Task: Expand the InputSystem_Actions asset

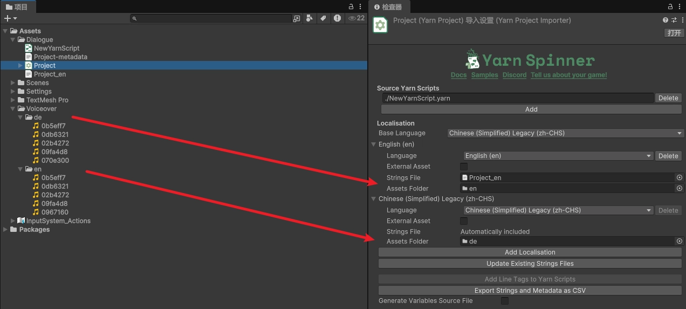Action: pyautogui.click(x=13, y=221)
